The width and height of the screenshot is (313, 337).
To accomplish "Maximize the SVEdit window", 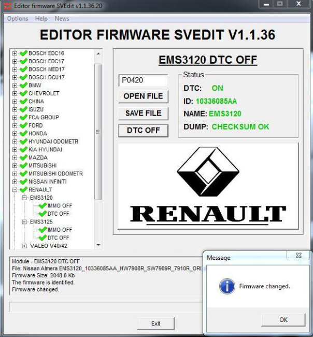I will (x=280, y=4).
